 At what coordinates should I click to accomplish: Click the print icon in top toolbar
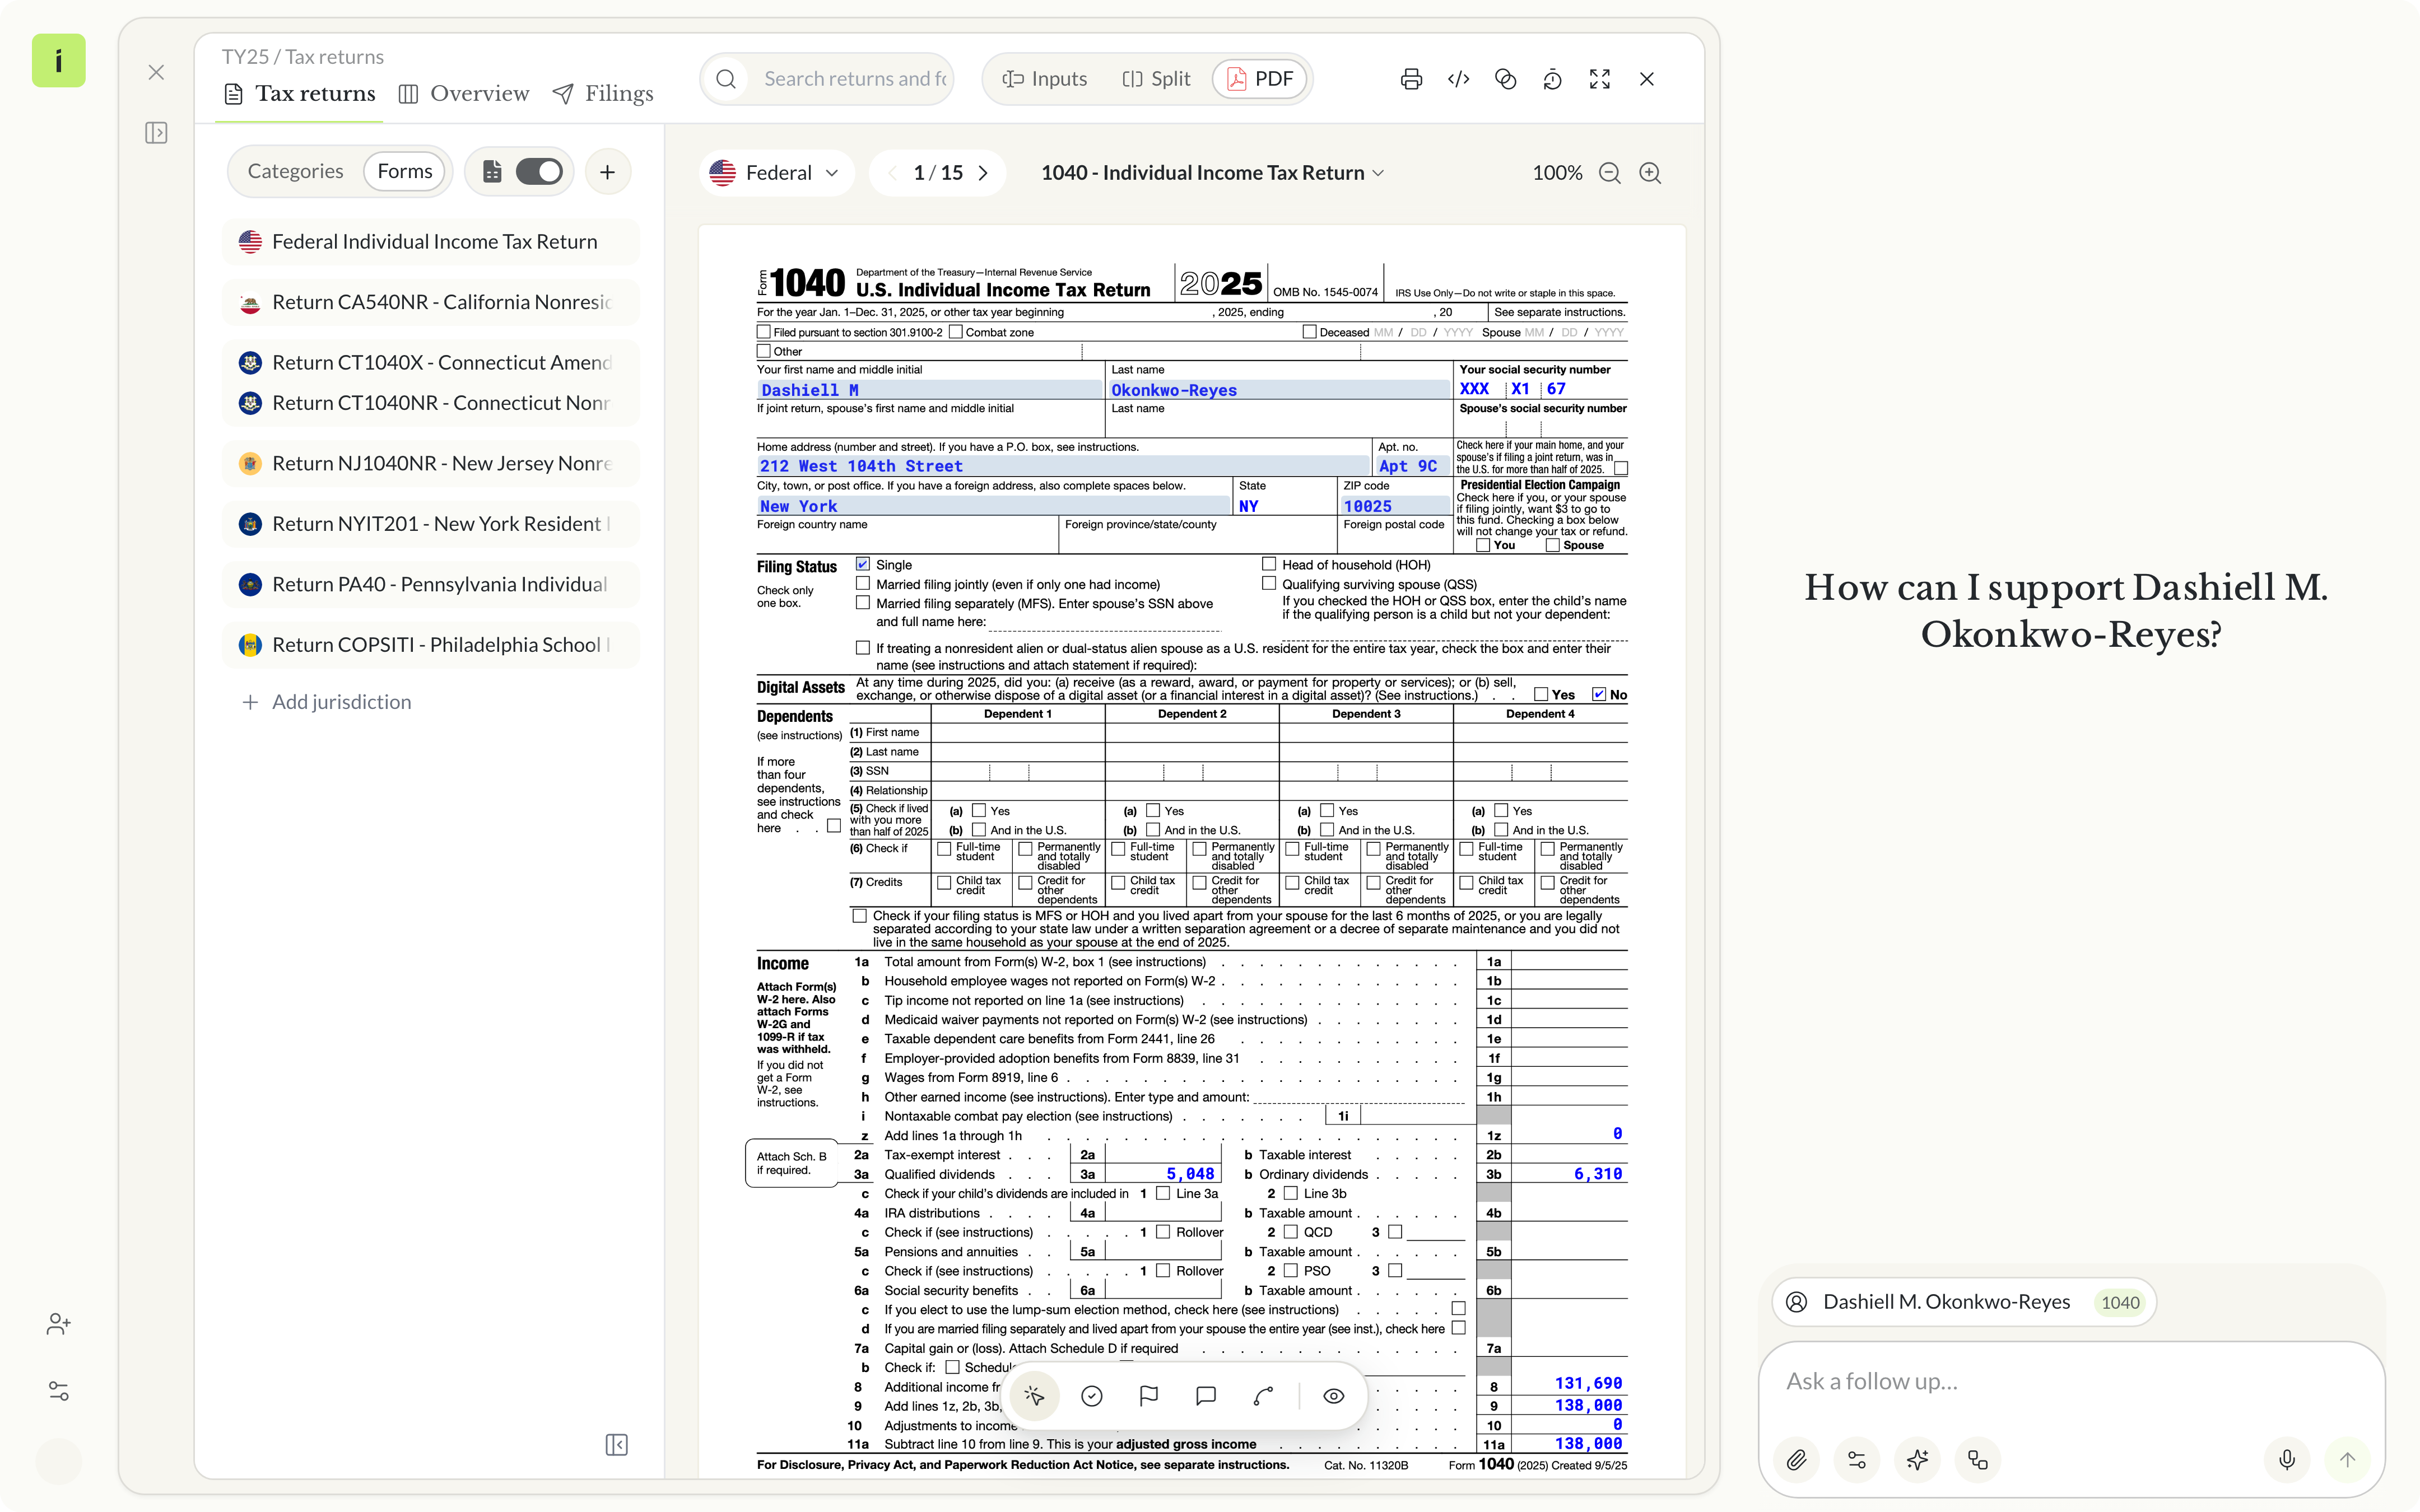point(1411,79)
